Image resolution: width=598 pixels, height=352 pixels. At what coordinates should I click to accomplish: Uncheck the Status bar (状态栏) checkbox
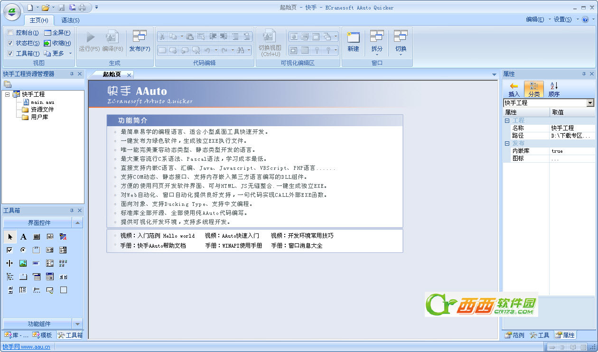(x=10, y=43)
